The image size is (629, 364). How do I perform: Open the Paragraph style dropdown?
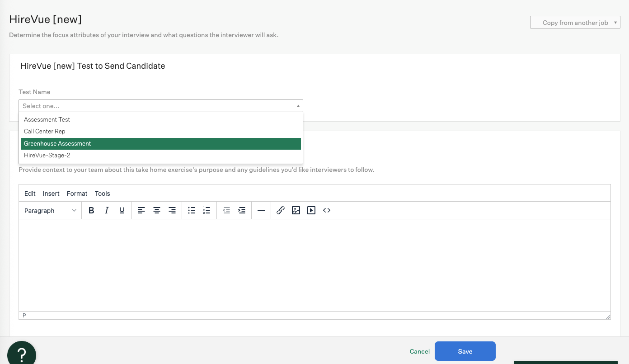(51, 211)
